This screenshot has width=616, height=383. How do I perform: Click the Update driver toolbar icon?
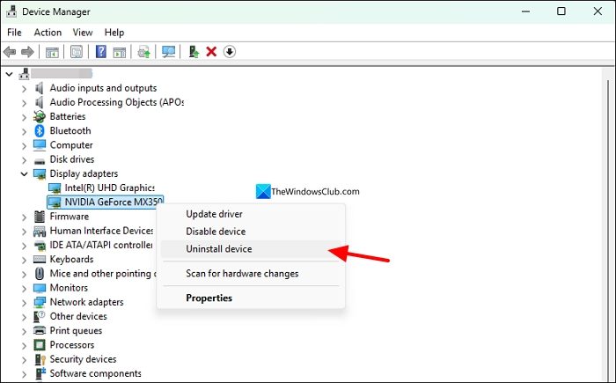point(194,52)
